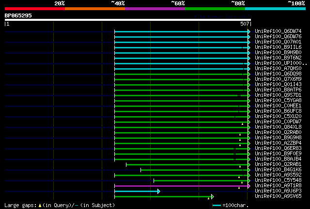The image size is (310, 209).
Task: Click the yellow gap marker under UniRef100_A9SV65 bar
Action: [208, 198]
